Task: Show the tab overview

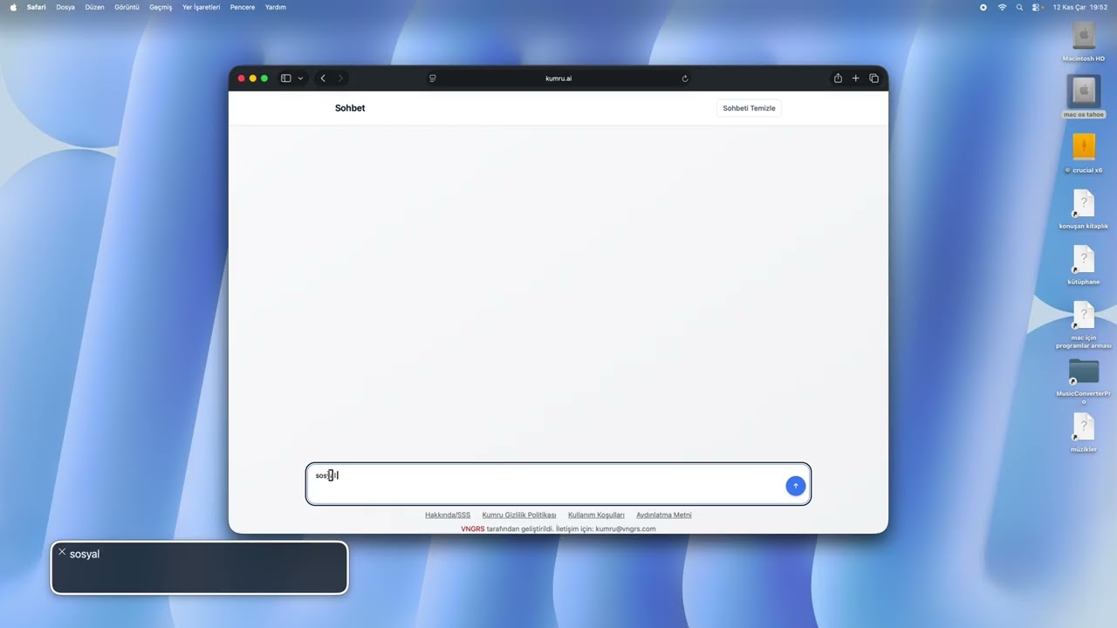Action: coord(874,78)
